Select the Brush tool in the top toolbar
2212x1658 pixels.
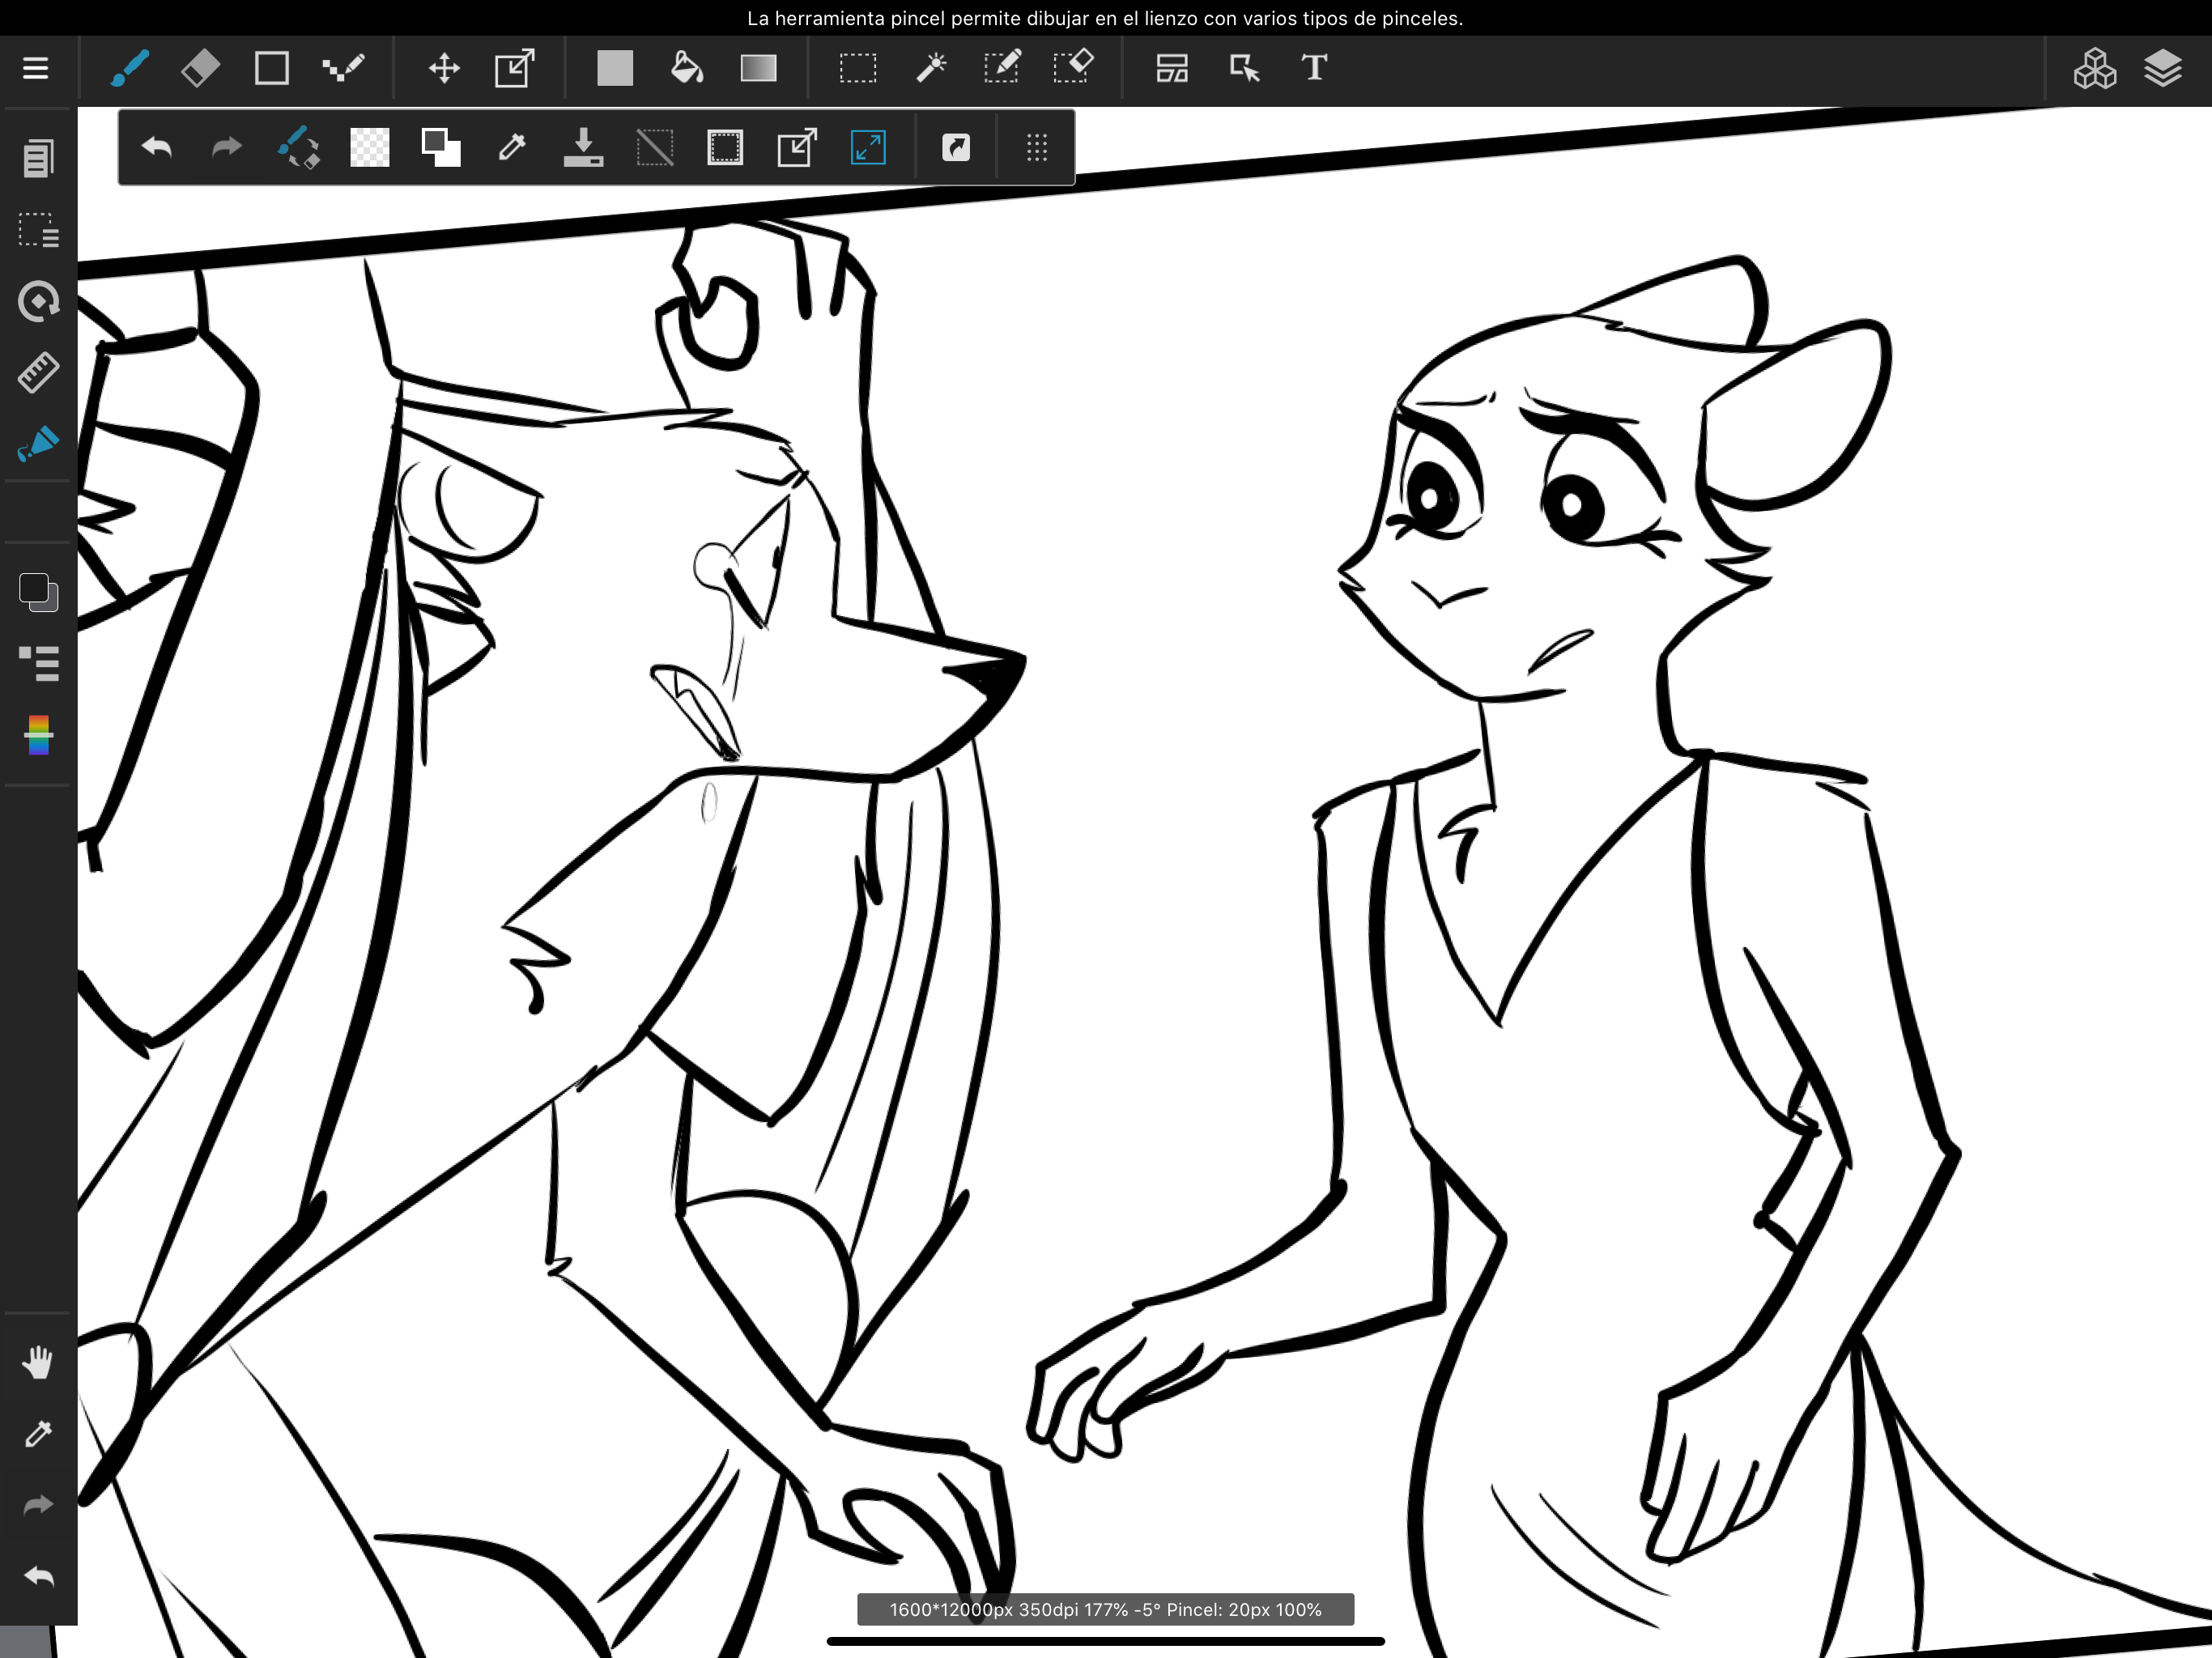130,68
